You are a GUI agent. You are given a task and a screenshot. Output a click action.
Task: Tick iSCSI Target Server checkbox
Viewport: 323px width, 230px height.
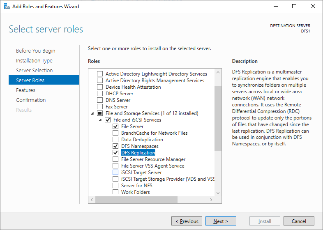click(115, 172)
